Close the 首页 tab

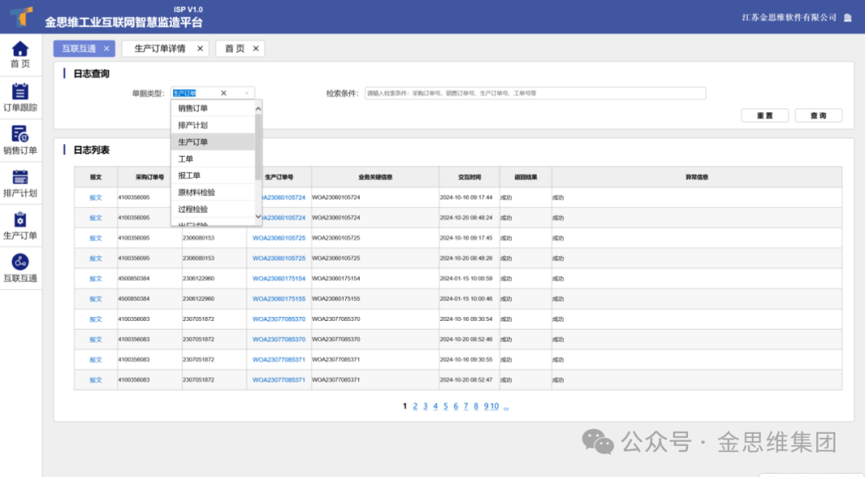pyautogui.click(x=256, y=49)
